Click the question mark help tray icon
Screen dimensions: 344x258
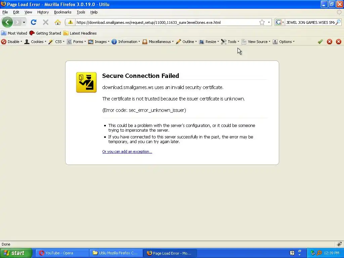pos(292,253)
